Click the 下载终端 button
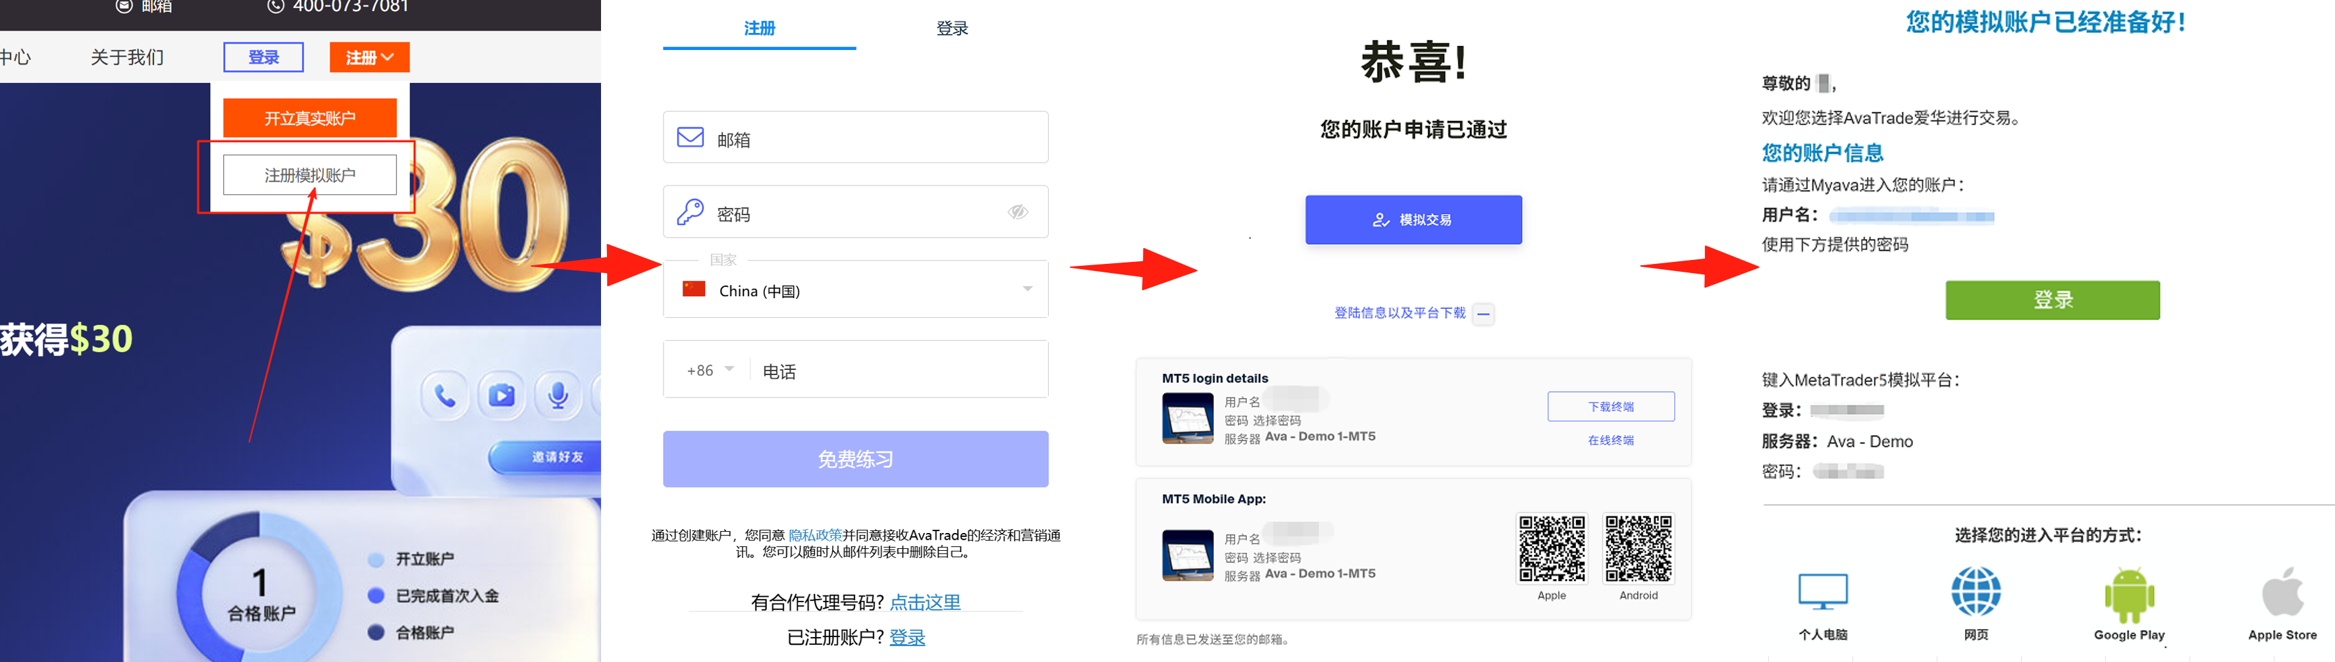2335x662 pixels. pos(1611,407)
